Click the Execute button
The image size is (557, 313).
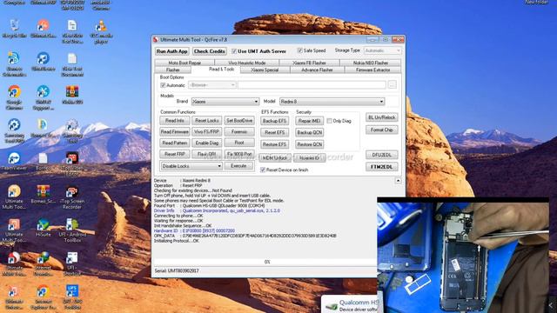pyautogui.click(x=238, y=166)
